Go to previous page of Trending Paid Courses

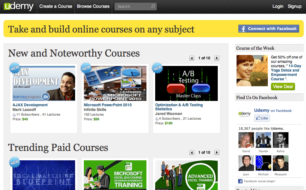coord(192,152)
